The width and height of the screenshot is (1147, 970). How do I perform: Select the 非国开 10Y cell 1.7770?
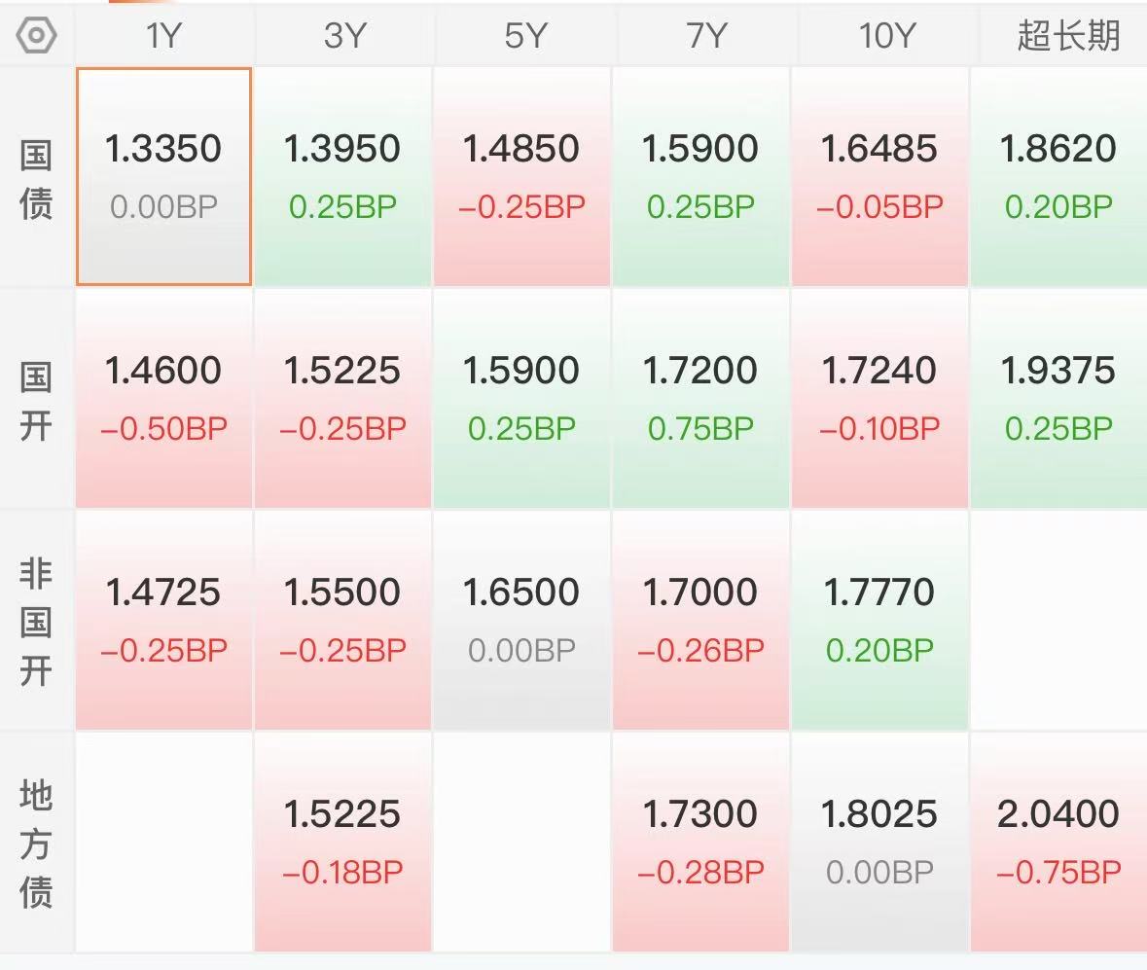pyautogui.click(x=879, y=621)
